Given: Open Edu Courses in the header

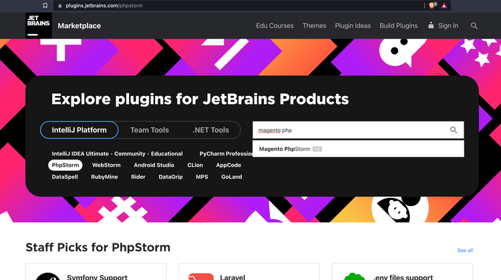Looking at the screenshot, I should click(275, 26).
